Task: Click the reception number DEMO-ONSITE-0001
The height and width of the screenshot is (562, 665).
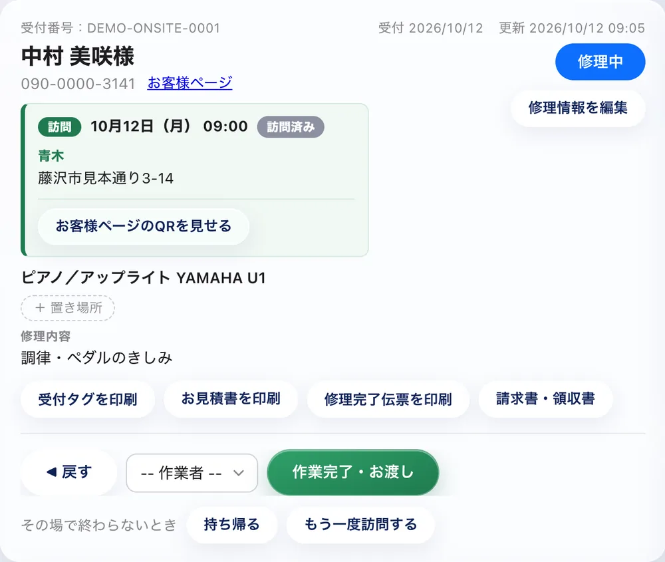Action: tap(154, 28)
